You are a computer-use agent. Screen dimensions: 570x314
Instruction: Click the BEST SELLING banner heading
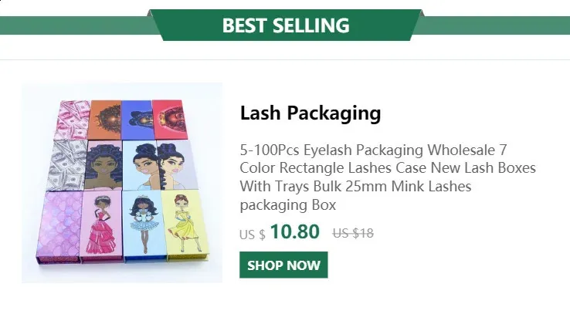(286, 25)
